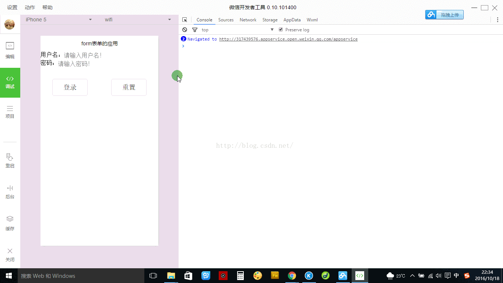The image size is (503, 283).
Task: Click the 关闭 close project icon
Action: click(10, 254)
